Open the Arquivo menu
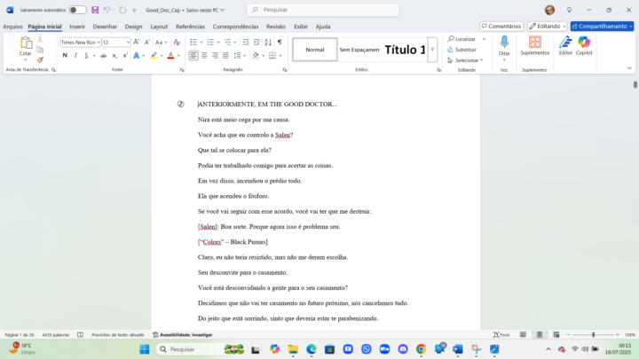The width and height of the screenshot is (639, 359). click(12, 27)
